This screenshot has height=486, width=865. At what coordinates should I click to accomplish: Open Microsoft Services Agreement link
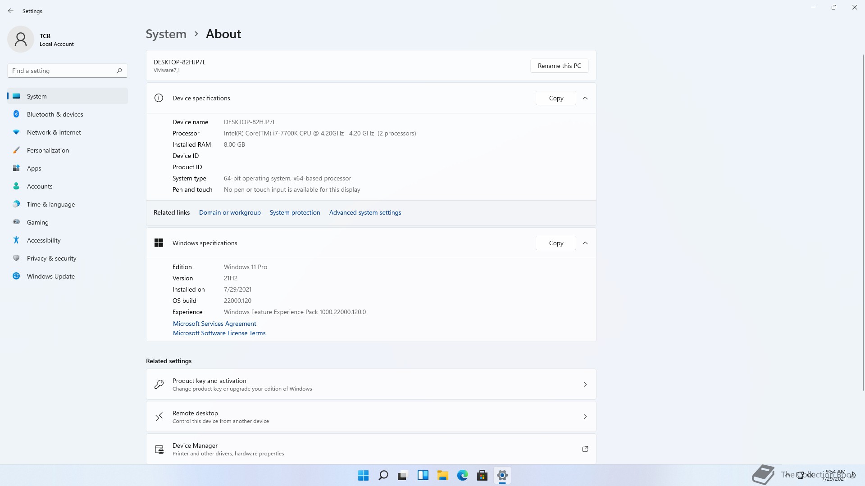214,324
